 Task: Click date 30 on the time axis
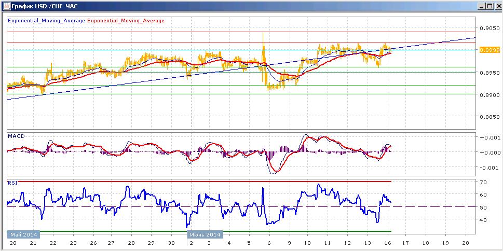172,243
